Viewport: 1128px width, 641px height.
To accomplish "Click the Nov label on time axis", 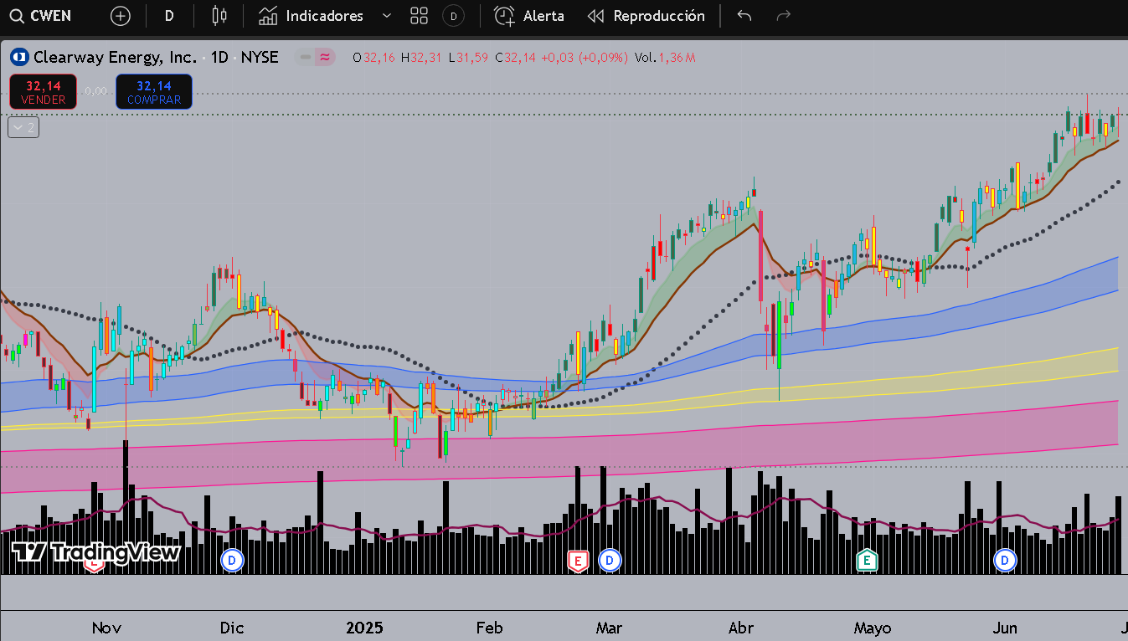I will pyautogui.click(x=106, y=628).
